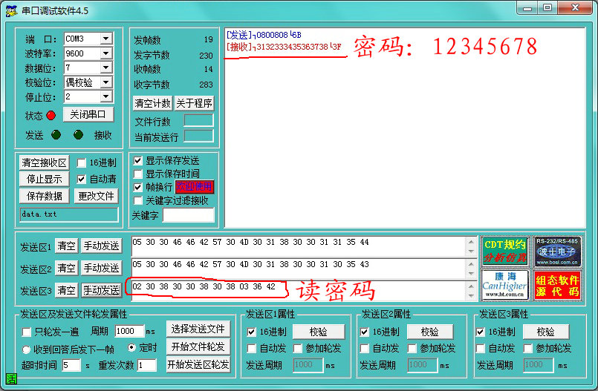Expand the 校验位 偶校验 dropdown

click(105, 82)
